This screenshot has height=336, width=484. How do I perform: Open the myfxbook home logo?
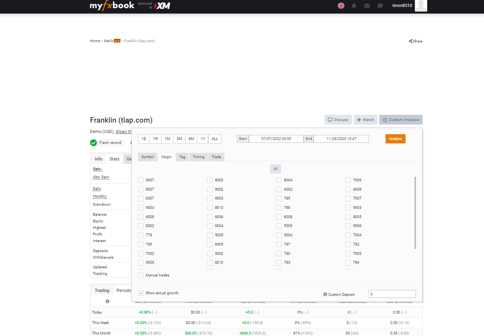coord(112,5)
